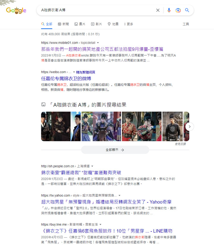This screenshot has width=214, height=246.
Task: Open the black-robed stone lion image thumbnail
Action: [172, 126]
